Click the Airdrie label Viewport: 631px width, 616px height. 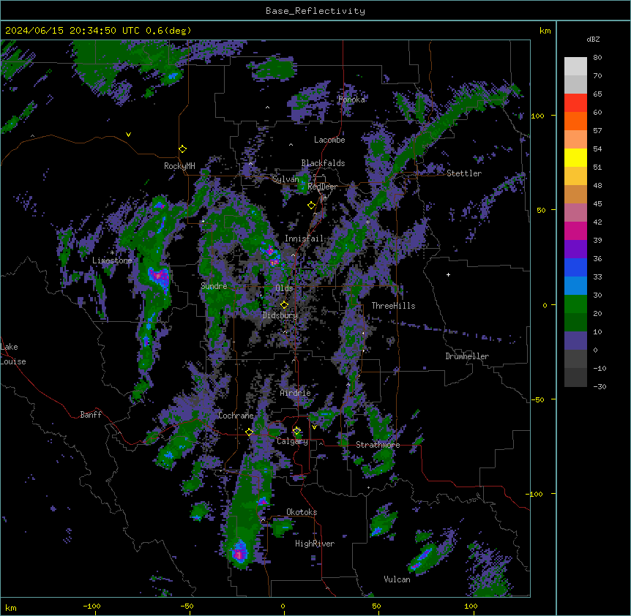point(295,393)
